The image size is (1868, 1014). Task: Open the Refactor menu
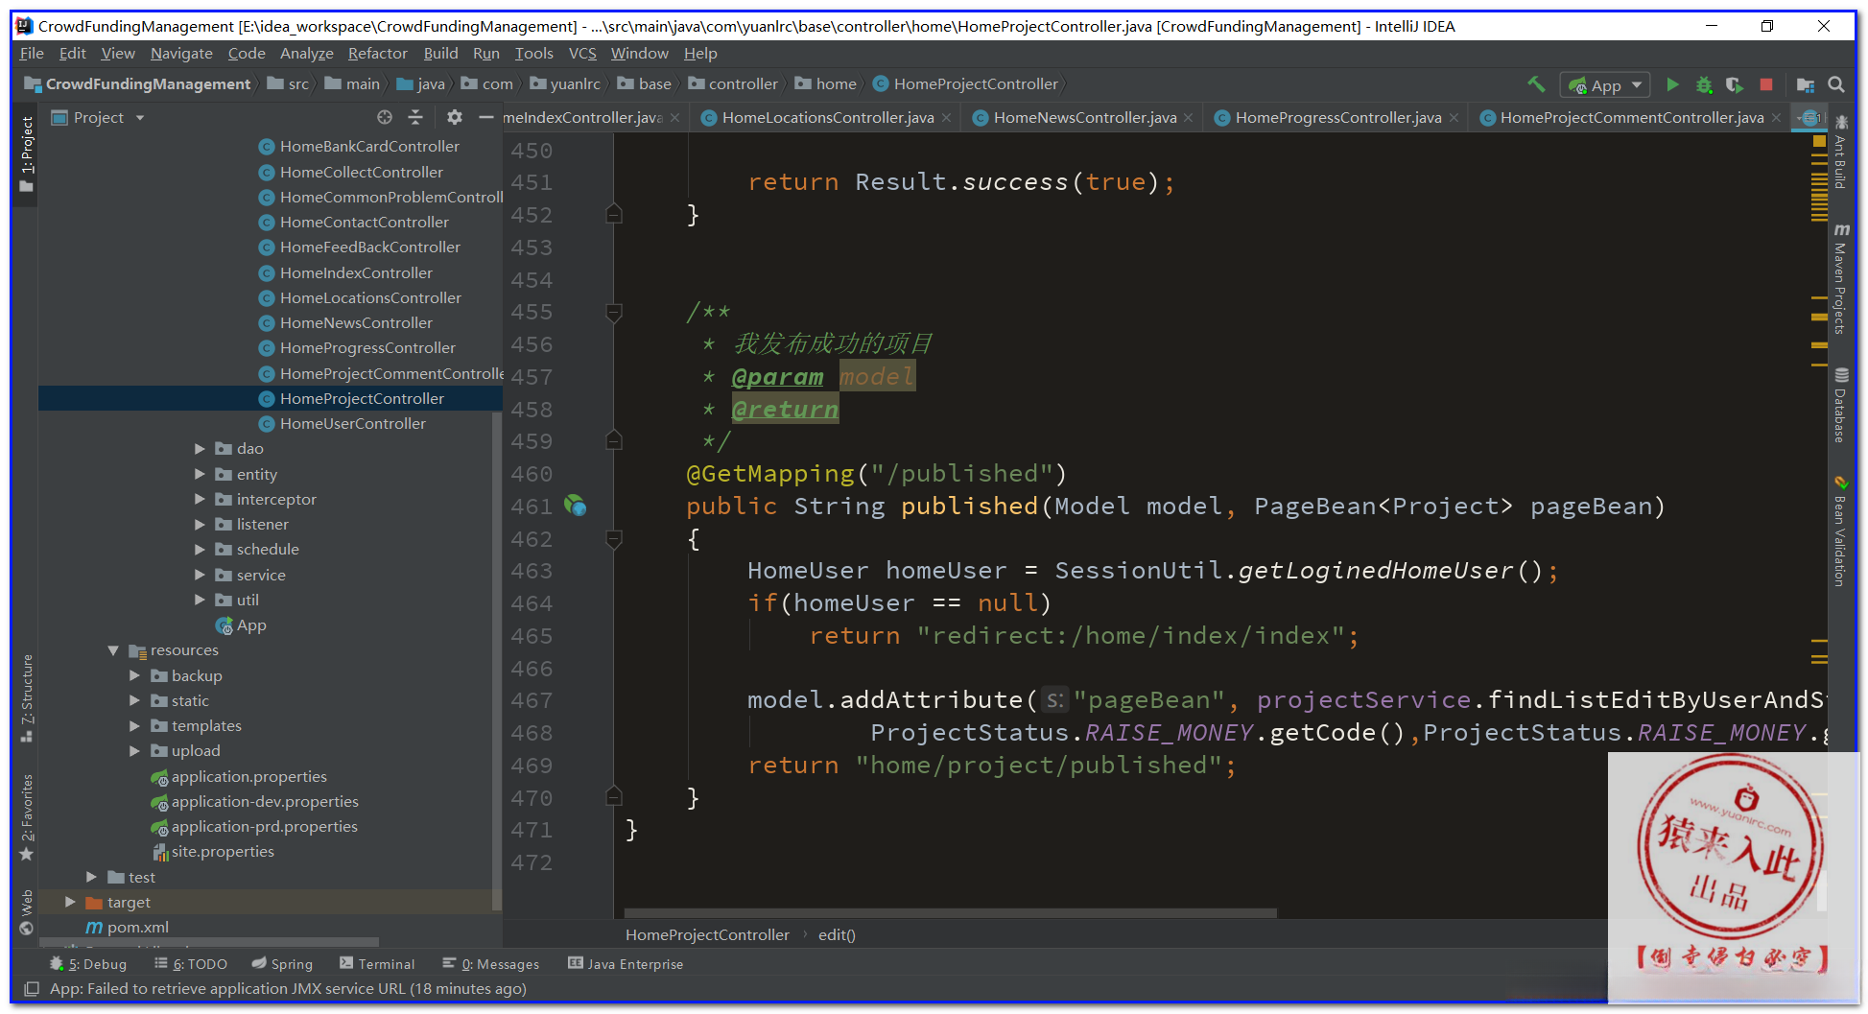click(377, 54)
